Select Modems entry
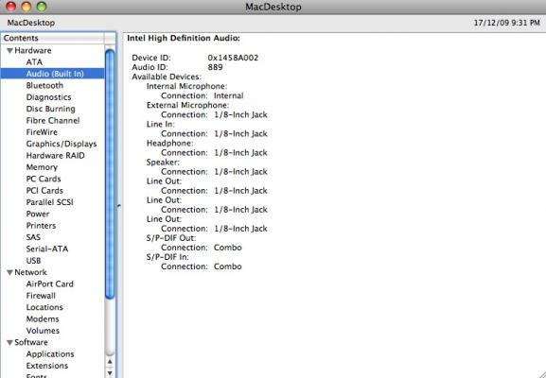 click(x=43, y=318)
